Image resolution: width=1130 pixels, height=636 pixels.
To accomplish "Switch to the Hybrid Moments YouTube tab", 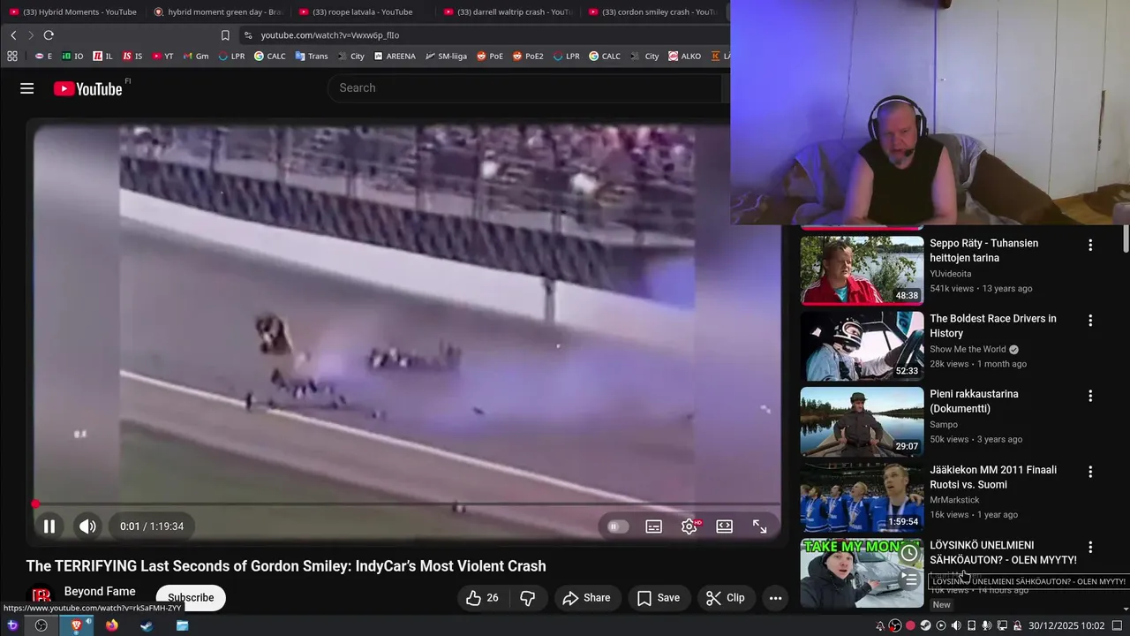I will pos(73,11).
